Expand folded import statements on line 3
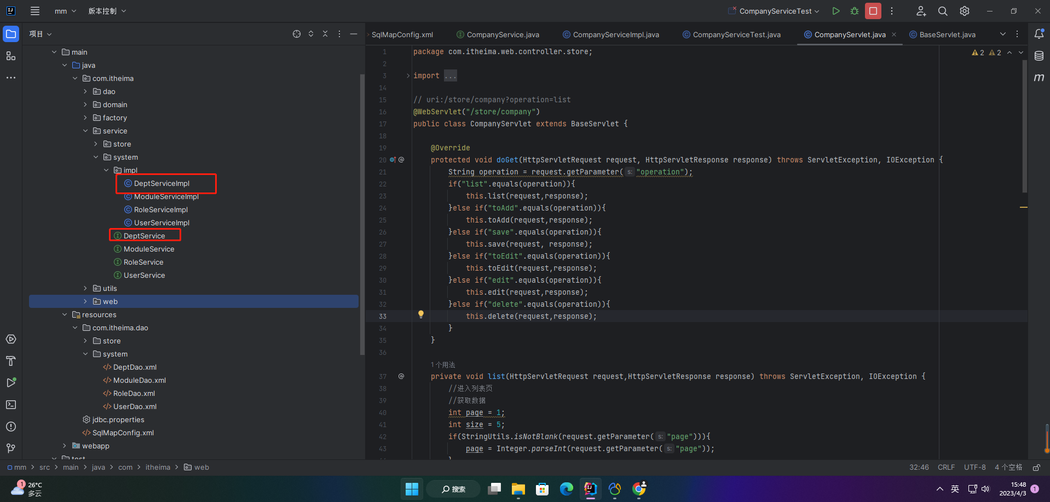Image resolution: width=1050 pixels, height=502 pixels. 408,75
